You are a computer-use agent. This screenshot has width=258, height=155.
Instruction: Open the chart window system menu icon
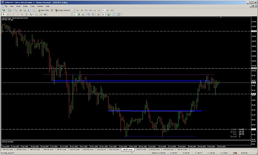pyautogui.click(x=2, y=6)
